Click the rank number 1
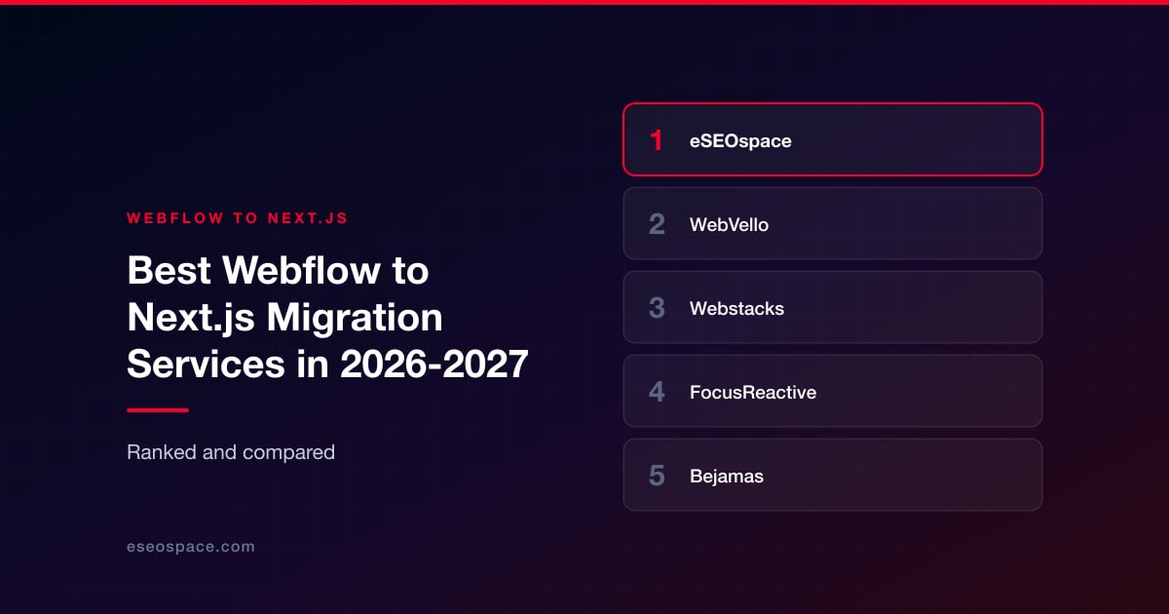The width and height of the screenshot is (1169, 614). (657, 140)
